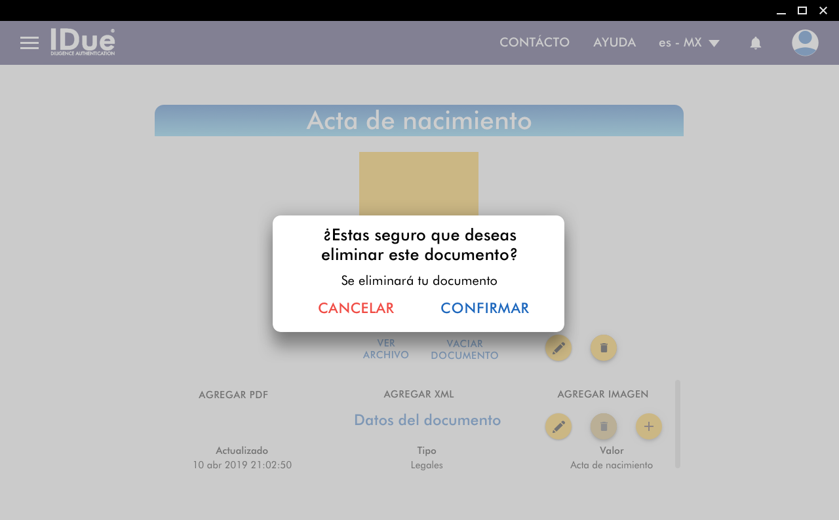
Task: Open the user profile avatar
Action: pyautogui.click(x=804, y=43)
